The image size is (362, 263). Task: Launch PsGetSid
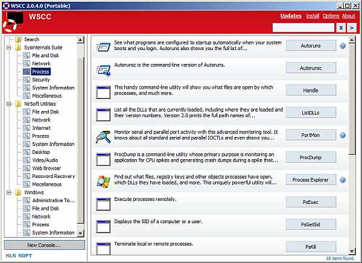(311, 224)
